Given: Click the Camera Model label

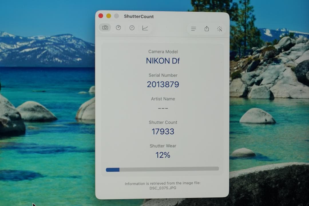Looking at the screenshot, I should coord(163,52).
